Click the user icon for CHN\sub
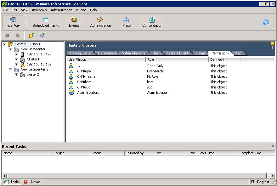The width and height of the screenshot is (277, 186). [71, 87]
